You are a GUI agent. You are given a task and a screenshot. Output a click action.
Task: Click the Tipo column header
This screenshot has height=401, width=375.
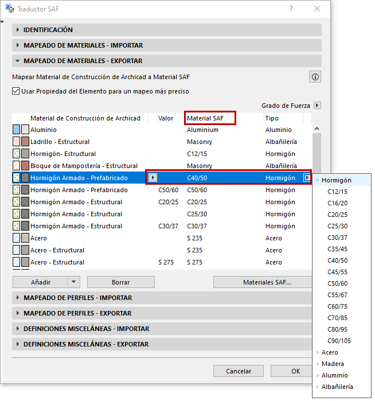click(x=272, y=118)
